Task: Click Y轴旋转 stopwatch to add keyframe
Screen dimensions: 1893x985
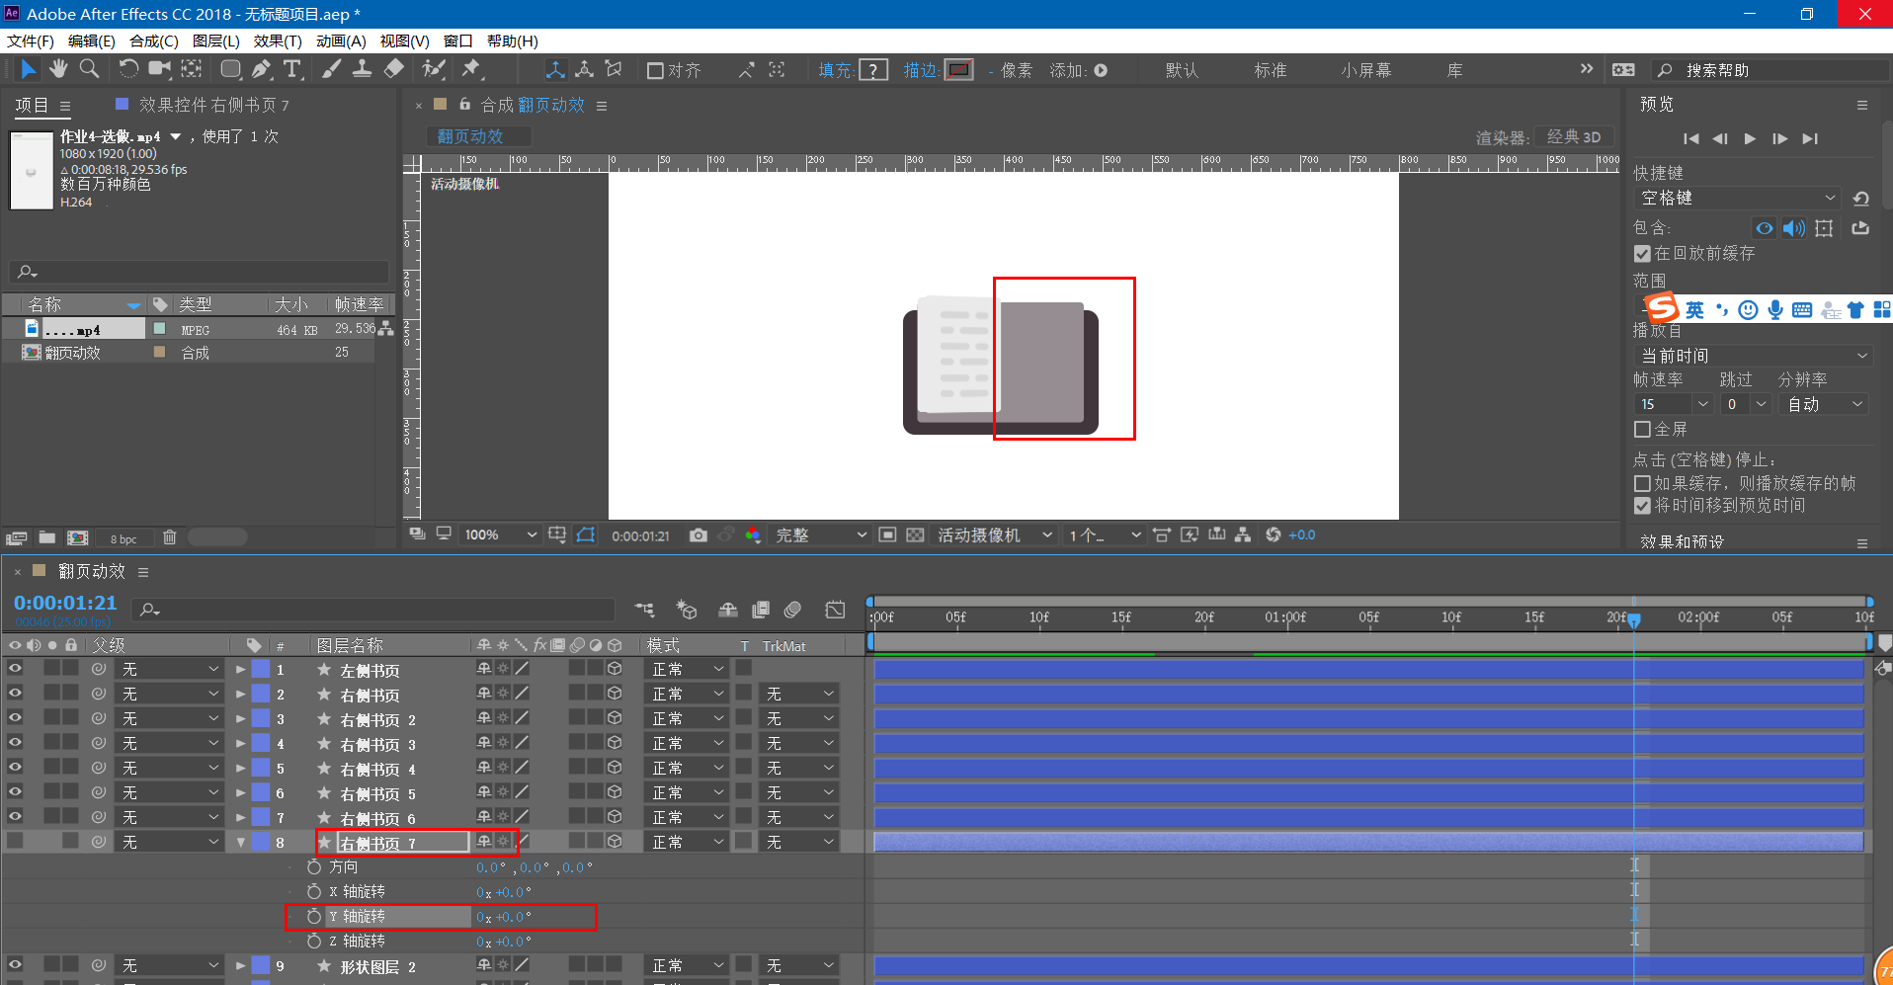Action: [x=314, y=917]
